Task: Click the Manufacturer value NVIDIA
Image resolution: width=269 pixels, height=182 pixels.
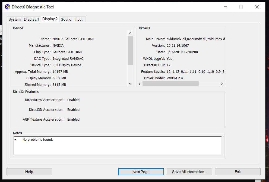Action: click(x=58, y=46)
